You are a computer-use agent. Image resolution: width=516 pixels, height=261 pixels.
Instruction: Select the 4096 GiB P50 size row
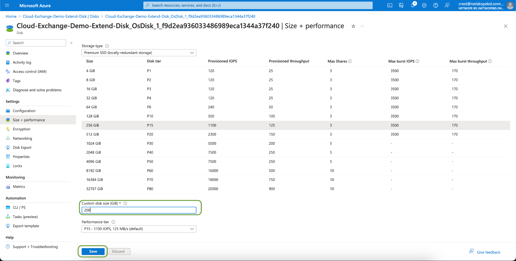pyautogui.click(x=296, y=162)
